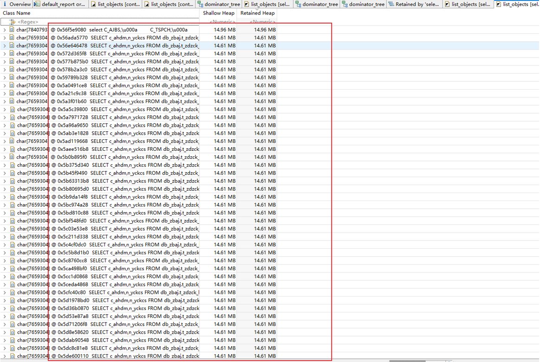
Task: Expand the tree node at address 0x5b375d340
Action: 5,165
